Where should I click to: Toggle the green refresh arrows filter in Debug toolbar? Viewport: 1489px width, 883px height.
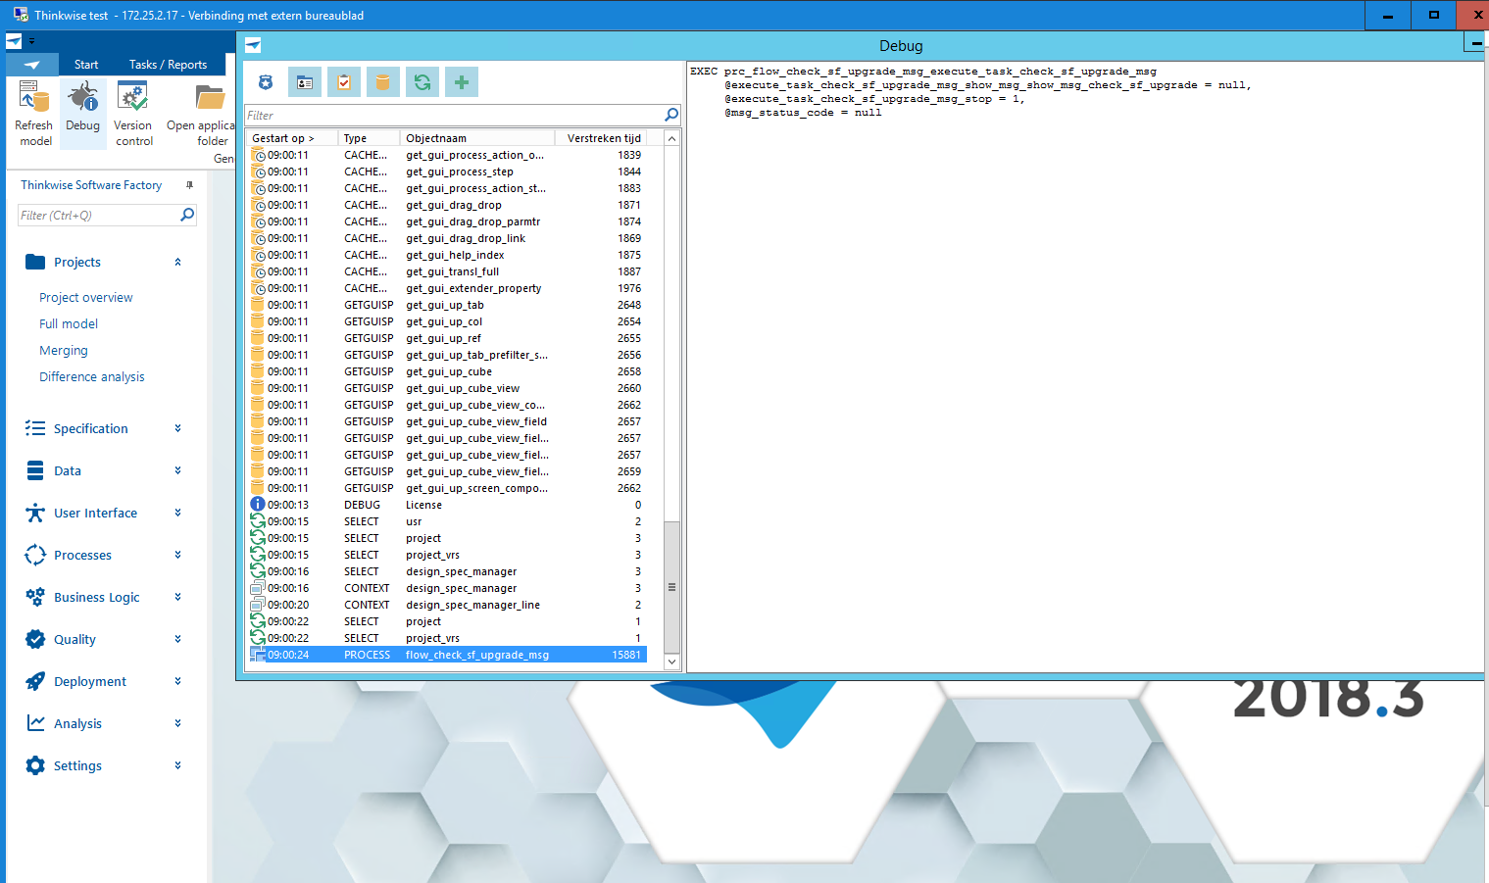point(422,82)
